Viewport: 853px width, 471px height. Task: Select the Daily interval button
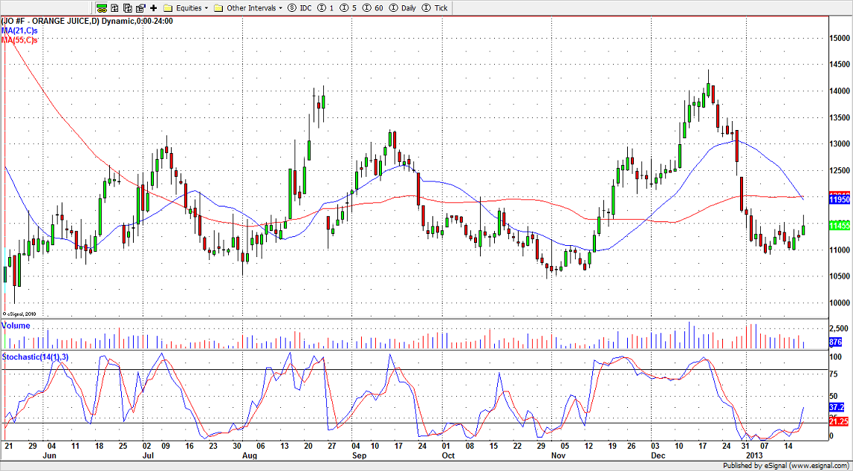[403, 7]
